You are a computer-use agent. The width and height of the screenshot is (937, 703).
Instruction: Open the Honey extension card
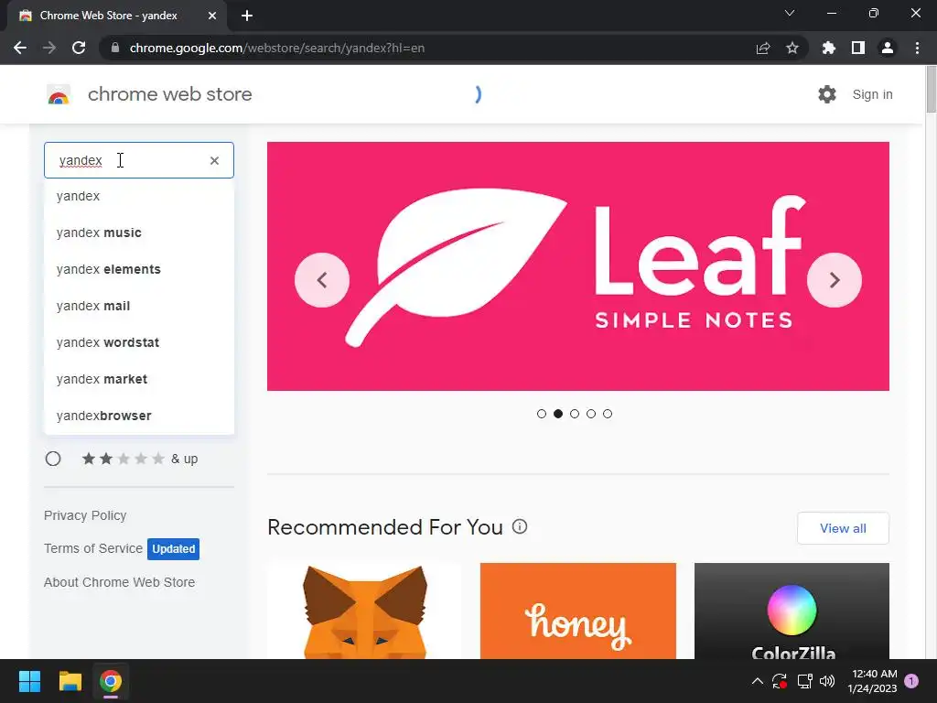[578, 611]
